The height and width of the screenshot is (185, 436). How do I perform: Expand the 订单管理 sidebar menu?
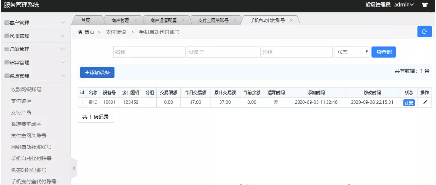[x=35, y=49]
